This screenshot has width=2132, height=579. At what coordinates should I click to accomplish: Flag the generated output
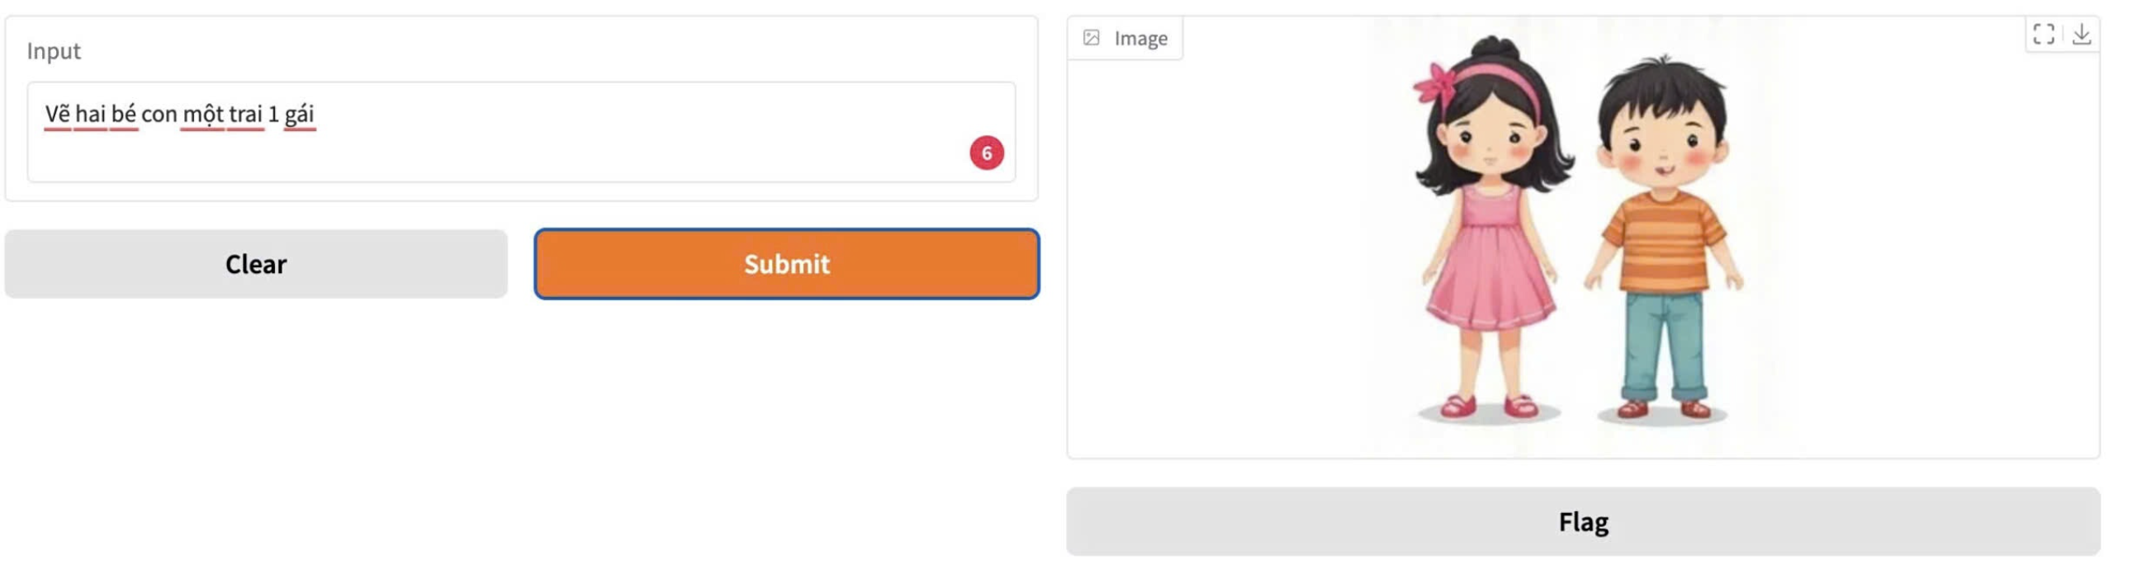pos(1582,522)
